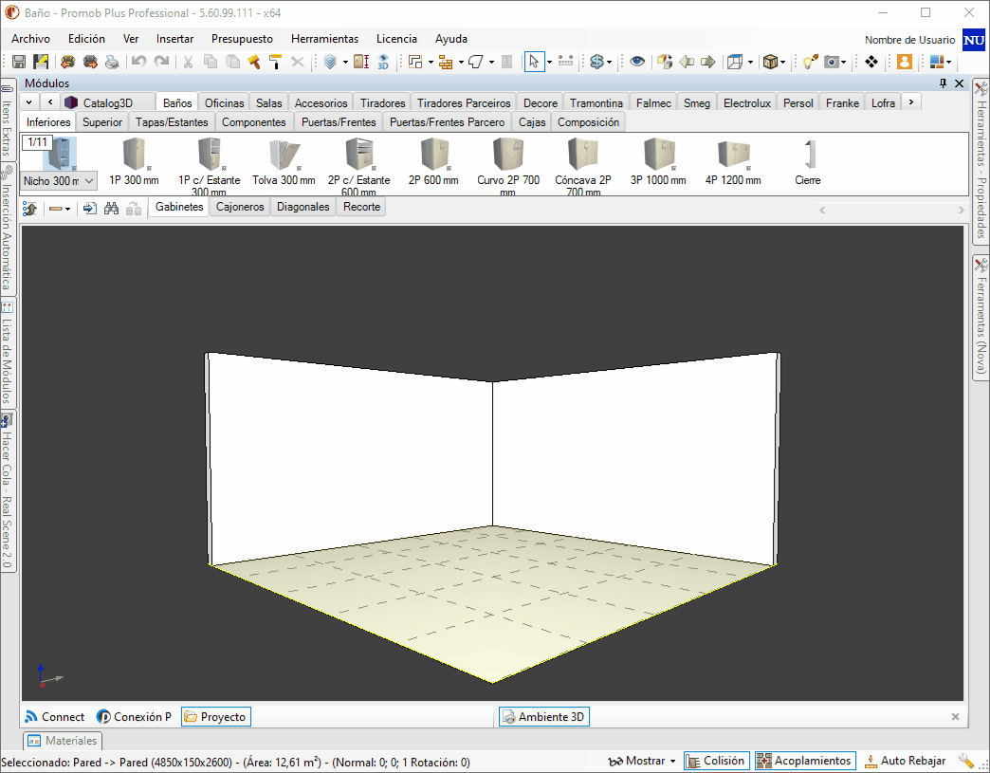Close the Ambiente 3D view tab
Image resolution: width=990 pixels, height=773 pixels.
(955, 717)
